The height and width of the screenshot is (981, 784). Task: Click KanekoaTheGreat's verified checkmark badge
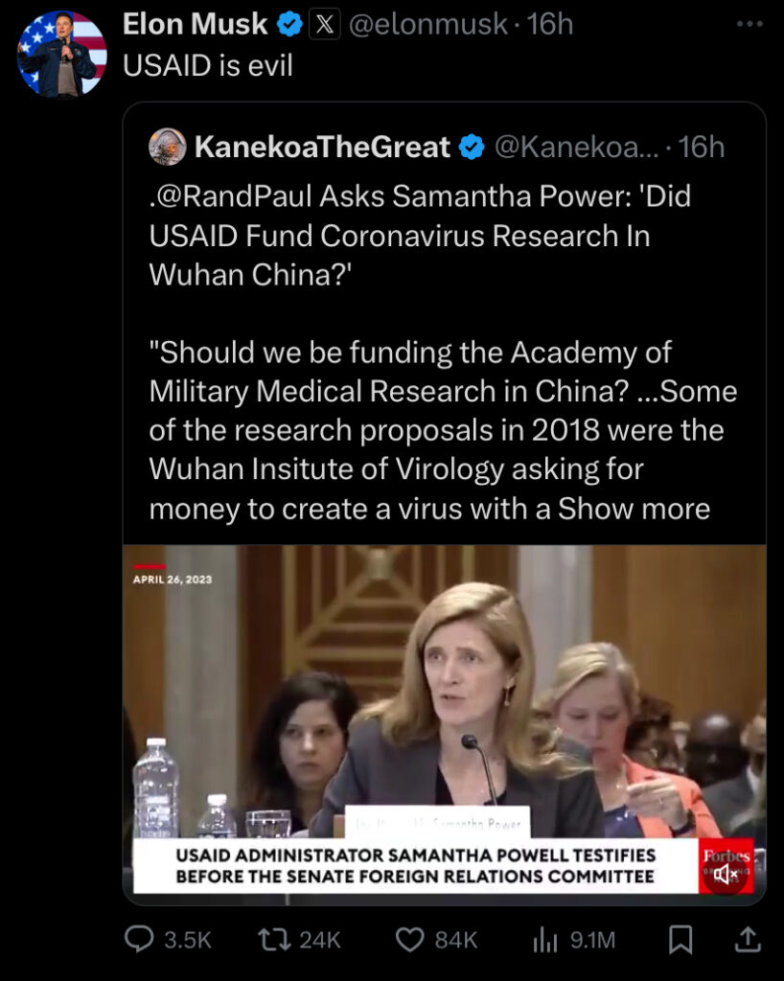[472, 147]
